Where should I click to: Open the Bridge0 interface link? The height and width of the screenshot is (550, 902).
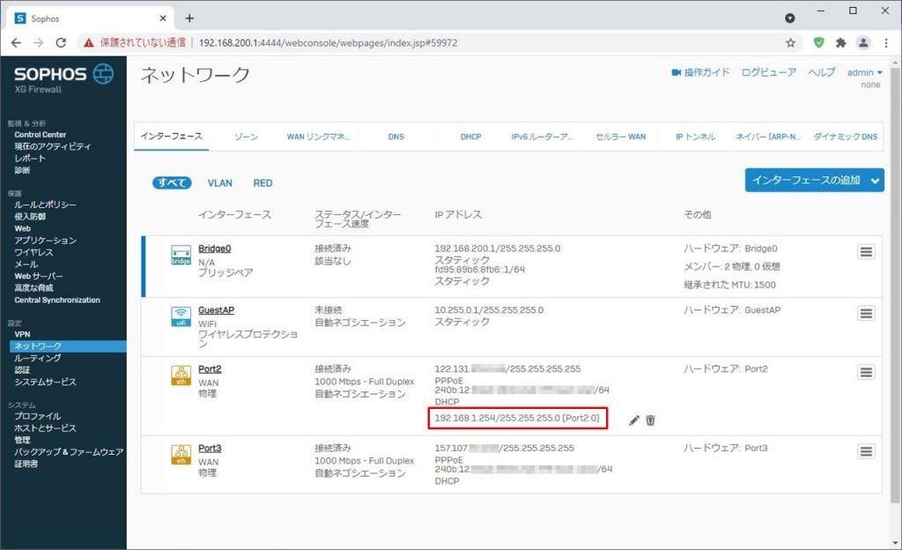point(215,249)
